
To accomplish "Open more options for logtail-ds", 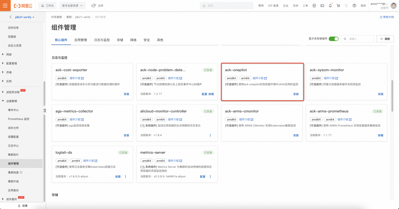I will (126, 177).
